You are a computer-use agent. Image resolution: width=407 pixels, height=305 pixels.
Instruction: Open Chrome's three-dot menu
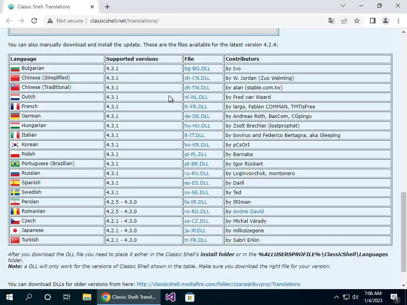(x=398, y=21)
